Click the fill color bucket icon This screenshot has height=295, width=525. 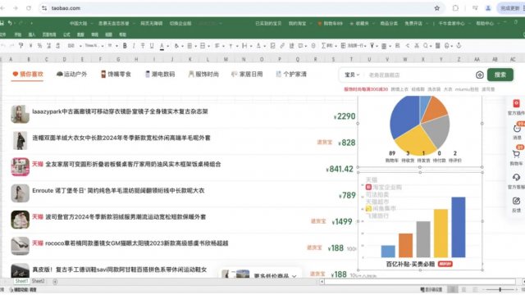pyautogui.click(x=176, y=46)
